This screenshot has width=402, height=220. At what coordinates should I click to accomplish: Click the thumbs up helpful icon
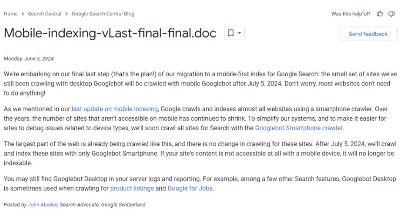pos(380,14)
